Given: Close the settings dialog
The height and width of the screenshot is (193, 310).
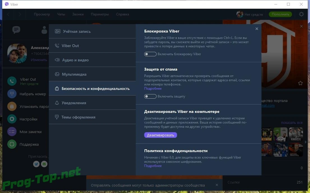Looking at the screenshot, I should click(x=257, y=29).
